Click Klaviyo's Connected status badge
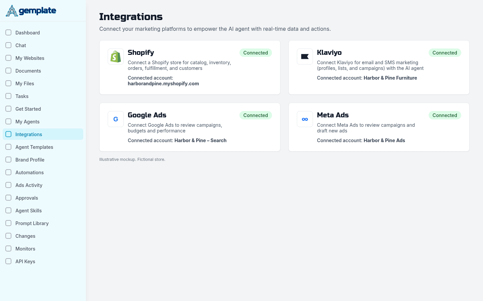Image resolution: width=483 pixels, height=301 pixels. click(x=445, y=53)
